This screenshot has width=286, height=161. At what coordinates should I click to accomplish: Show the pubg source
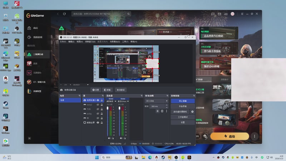pyautogui.click(x=98, y=114)
